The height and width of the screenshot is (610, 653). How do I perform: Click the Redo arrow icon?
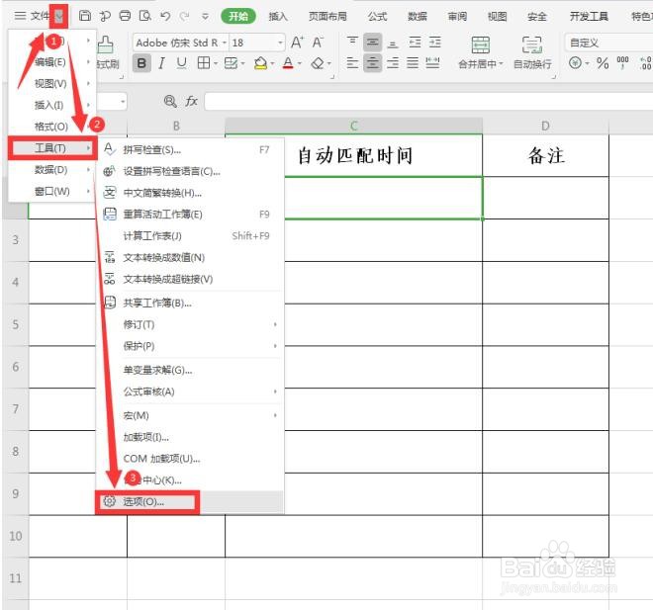click(x=184, y=16)
